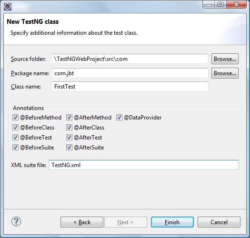Click the Eclipse icon in title bar
The height and width of the screenshot is (238, 250).
8,7
